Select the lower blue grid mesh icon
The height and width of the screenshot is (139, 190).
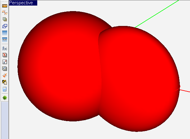pyautogui.click(x=5, y=40)
